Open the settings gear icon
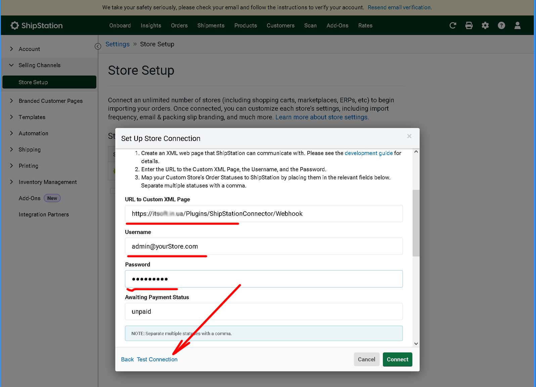The height and width of the screenshot is (387, 536). [x=485, y=26]
